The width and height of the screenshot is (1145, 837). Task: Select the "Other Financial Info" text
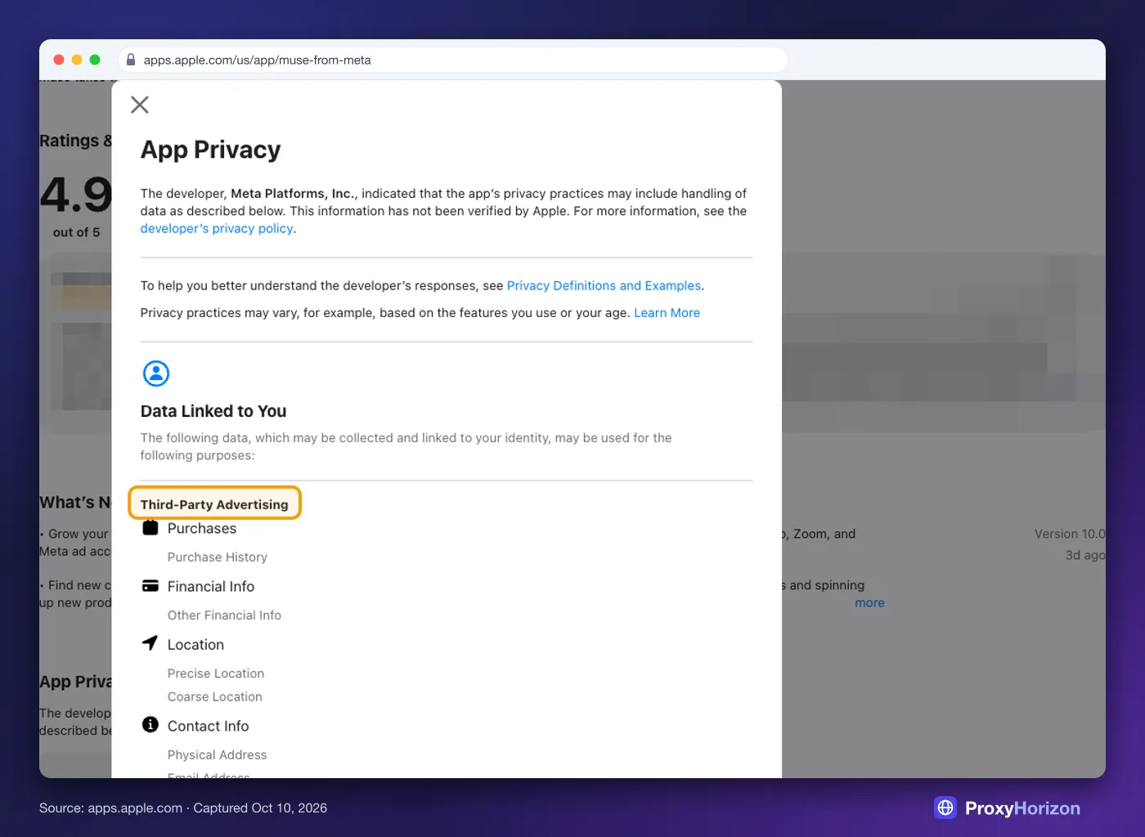click(224, 615)
